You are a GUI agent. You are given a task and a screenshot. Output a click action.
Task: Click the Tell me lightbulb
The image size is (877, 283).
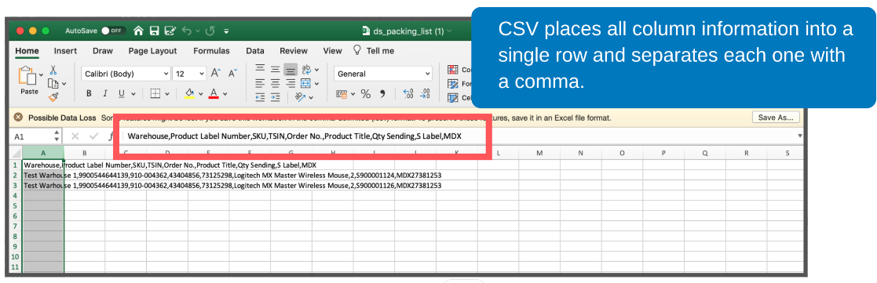click(x=356, y=50)
